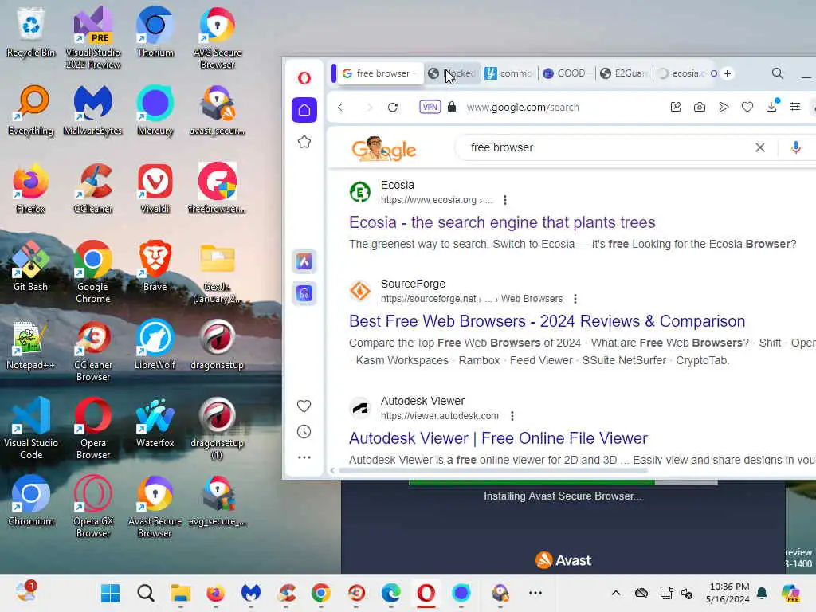Open the Aria AI sidebar icon

[x=304, y=261]
